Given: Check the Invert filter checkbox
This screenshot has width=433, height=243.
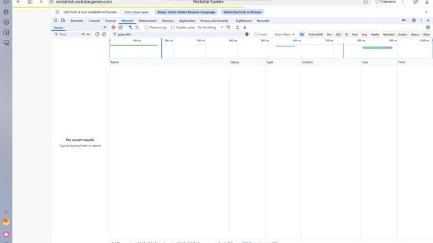Looking at the screenshot, I should (x=256, y=34).
